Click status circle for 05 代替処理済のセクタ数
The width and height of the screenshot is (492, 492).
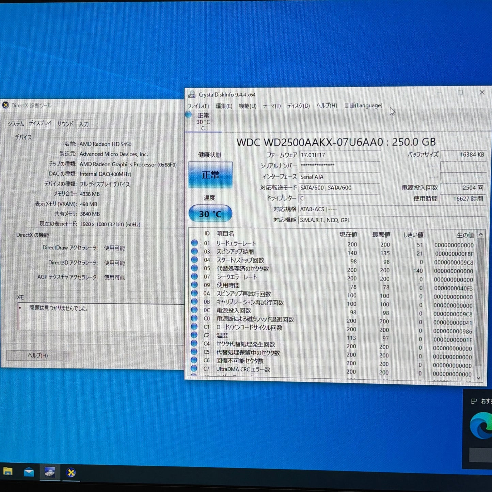click(194, 268)
